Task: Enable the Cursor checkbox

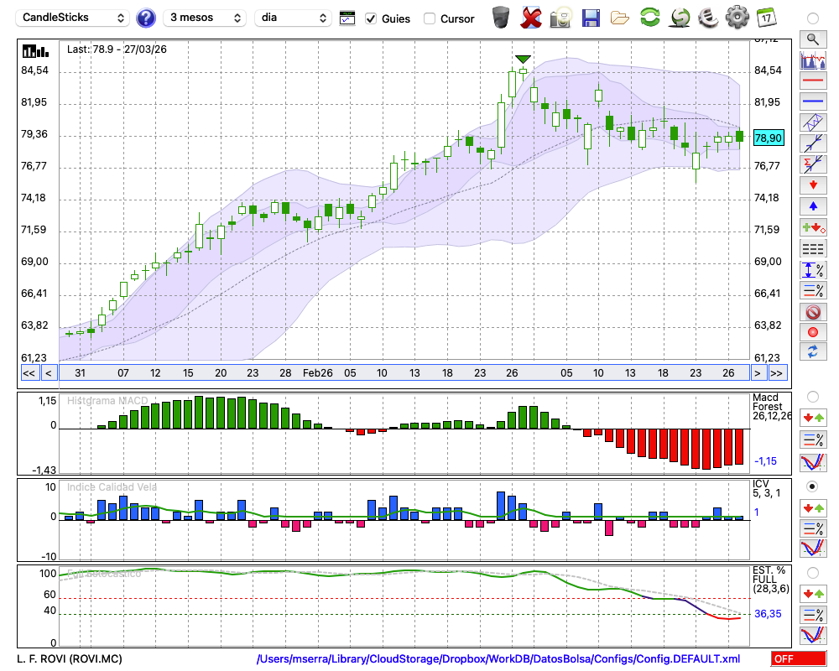Action: pyautogui.click(x=430, y=18)
